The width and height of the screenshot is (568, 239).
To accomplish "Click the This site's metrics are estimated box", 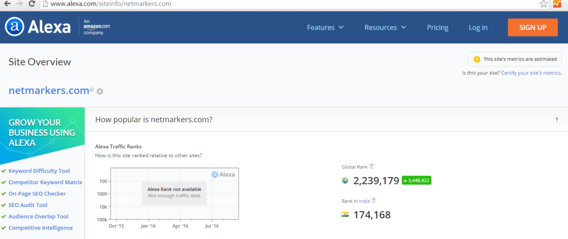I will click(515, 59).
